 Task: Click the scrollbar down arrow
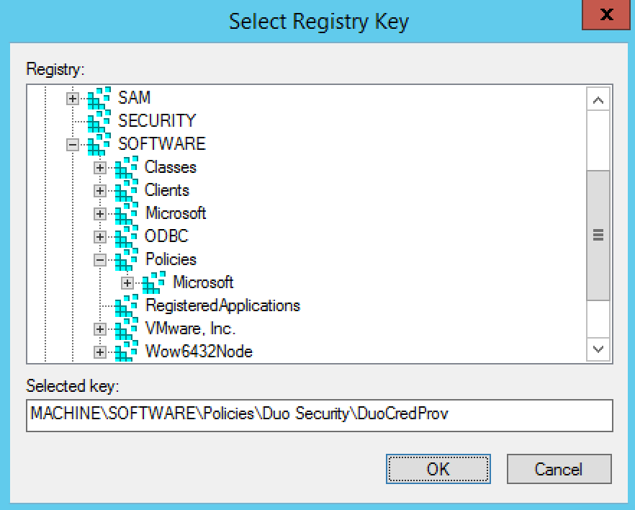point(598,350)
